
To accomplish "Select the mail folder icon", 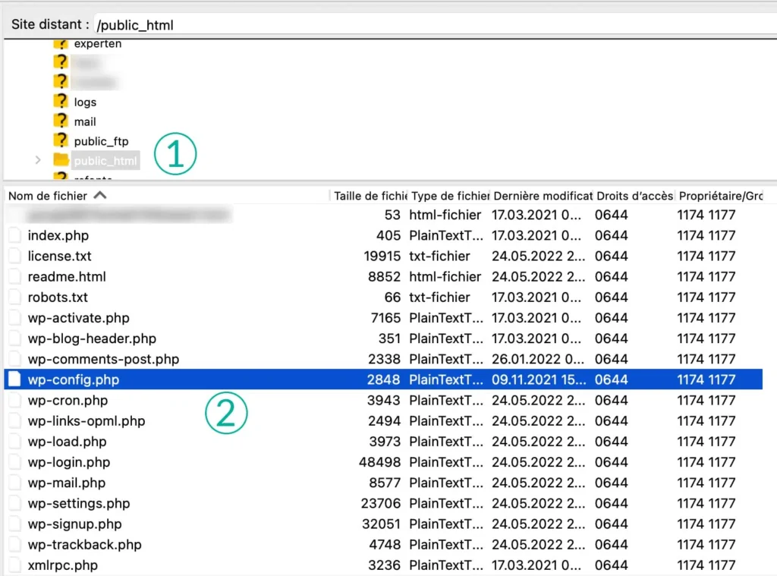I will tap(61, 121).
